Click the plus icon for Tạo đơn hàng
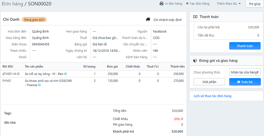Image resolution: width=264 pixels, height=136 pixels. (x=187, y=4)
